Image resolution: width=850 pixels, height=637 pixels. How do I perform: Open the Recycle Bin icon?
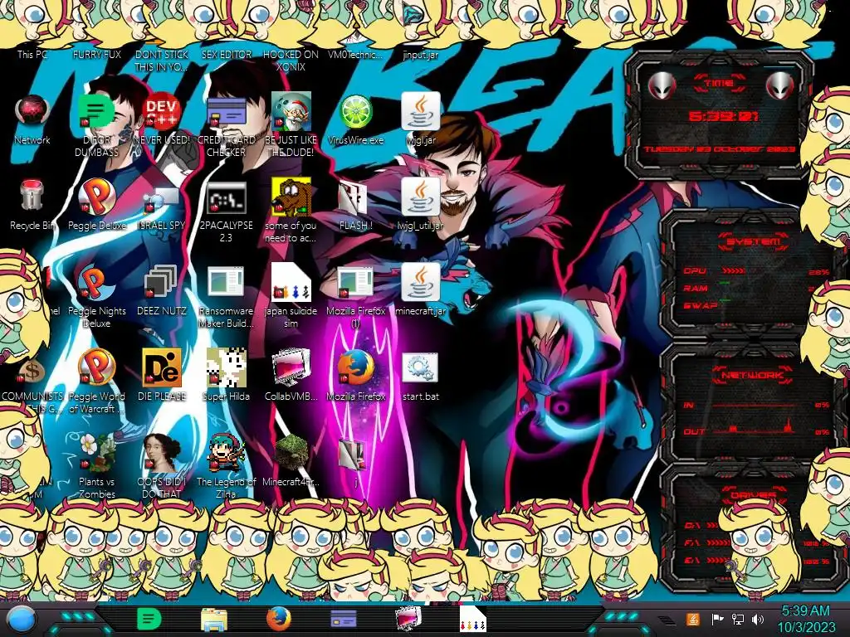(32, 196)
